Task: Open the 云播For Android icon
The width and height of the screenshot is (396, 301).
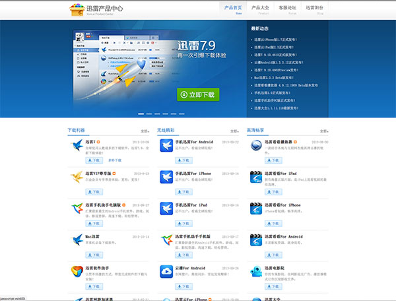Action: 166,273
